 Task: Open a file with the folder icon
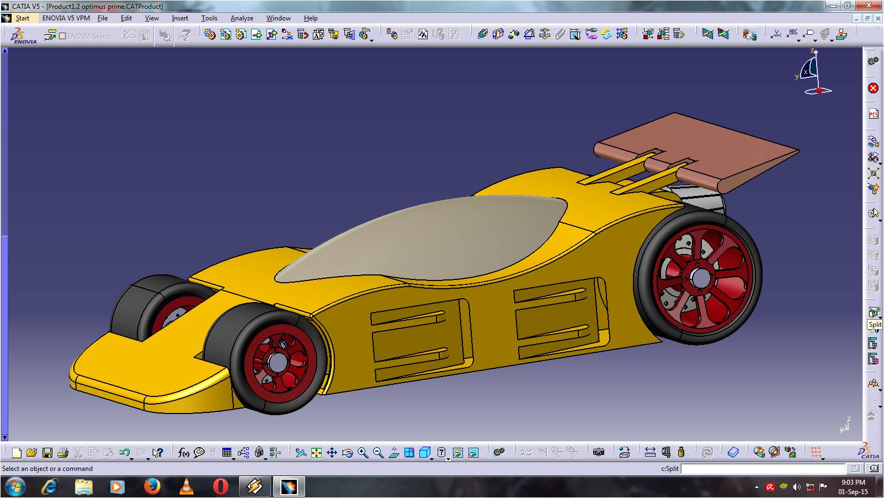pos(31,453)
